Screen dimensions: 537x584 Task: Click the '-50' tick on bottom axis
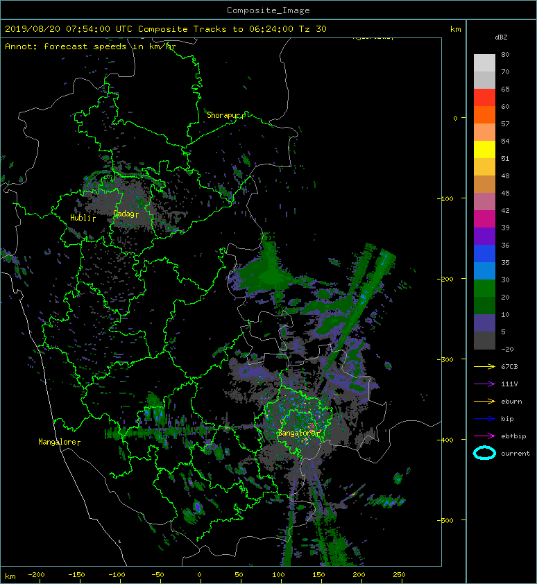158,575
